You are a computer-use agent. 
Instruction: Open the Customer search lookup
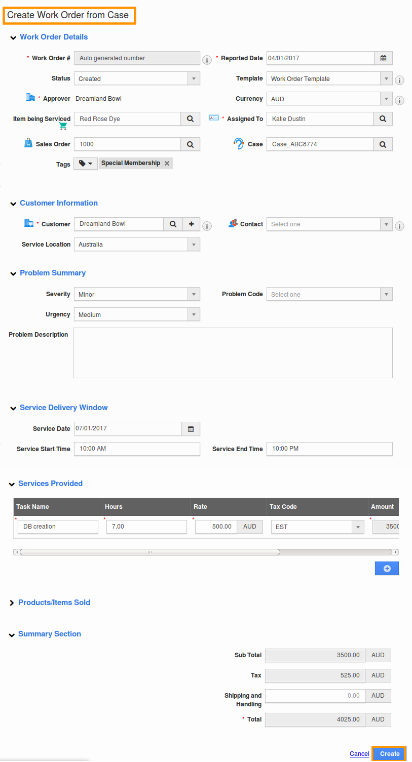pos(173,224)
